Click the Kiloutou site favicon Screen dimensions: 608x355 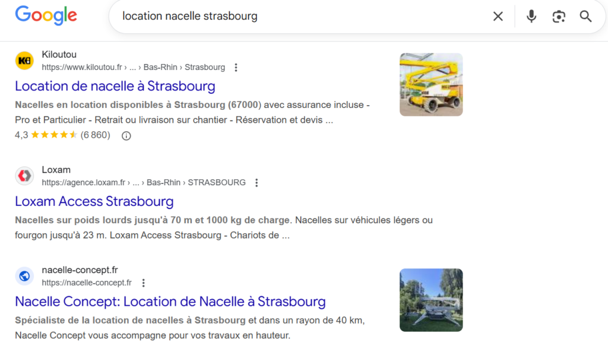24,61
